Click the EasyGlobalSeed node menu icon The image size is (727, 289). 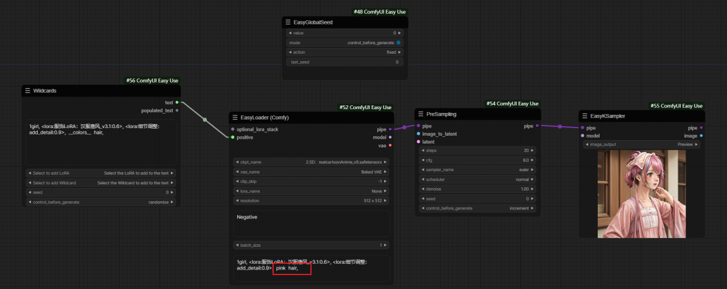[x=288, y=22]
